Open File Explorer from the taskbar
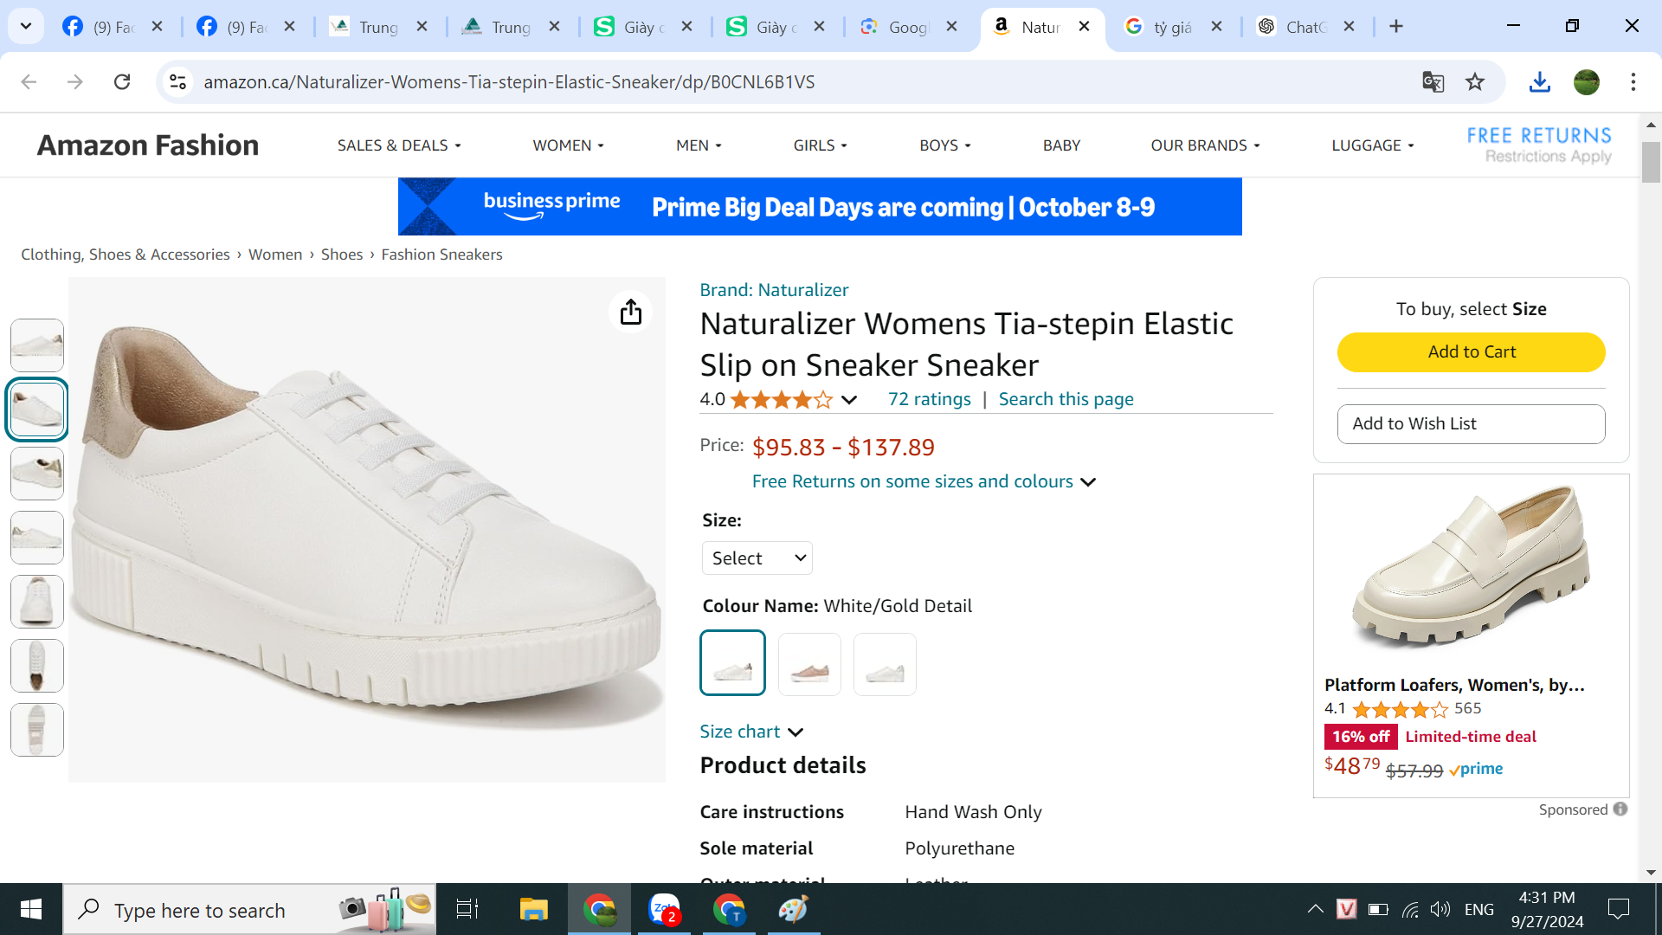Screen dimensions: 1662x935 coord(533,909)
